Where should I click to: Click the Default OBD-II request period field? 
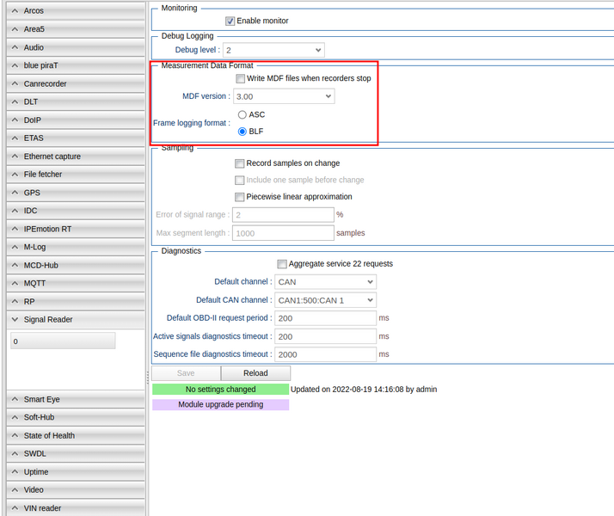[x=325, y=318]
